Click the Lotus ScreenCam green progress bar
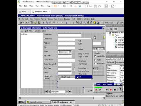This screenshot has height=106, width=141. click(x=98, y=87)
